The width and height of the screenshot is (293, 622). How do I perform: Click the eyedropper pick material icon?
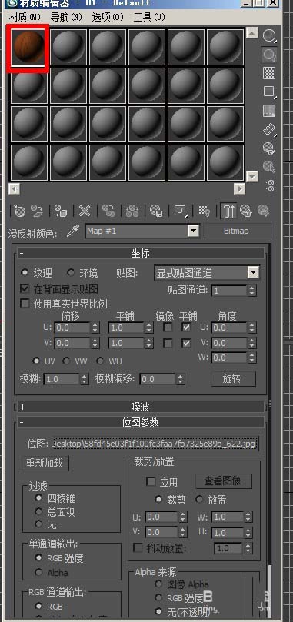pos(72,231)
